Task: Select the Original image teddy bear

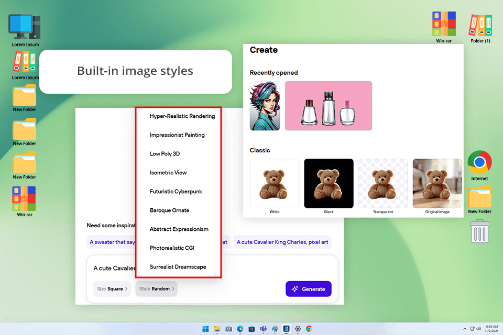Action: click(x=437, y=184)
